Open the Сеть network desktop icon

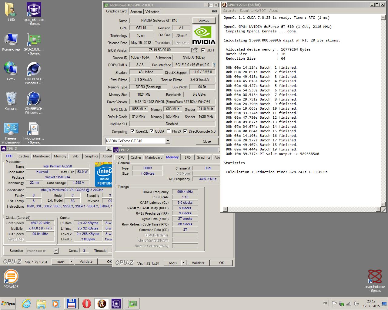point(11,71)
